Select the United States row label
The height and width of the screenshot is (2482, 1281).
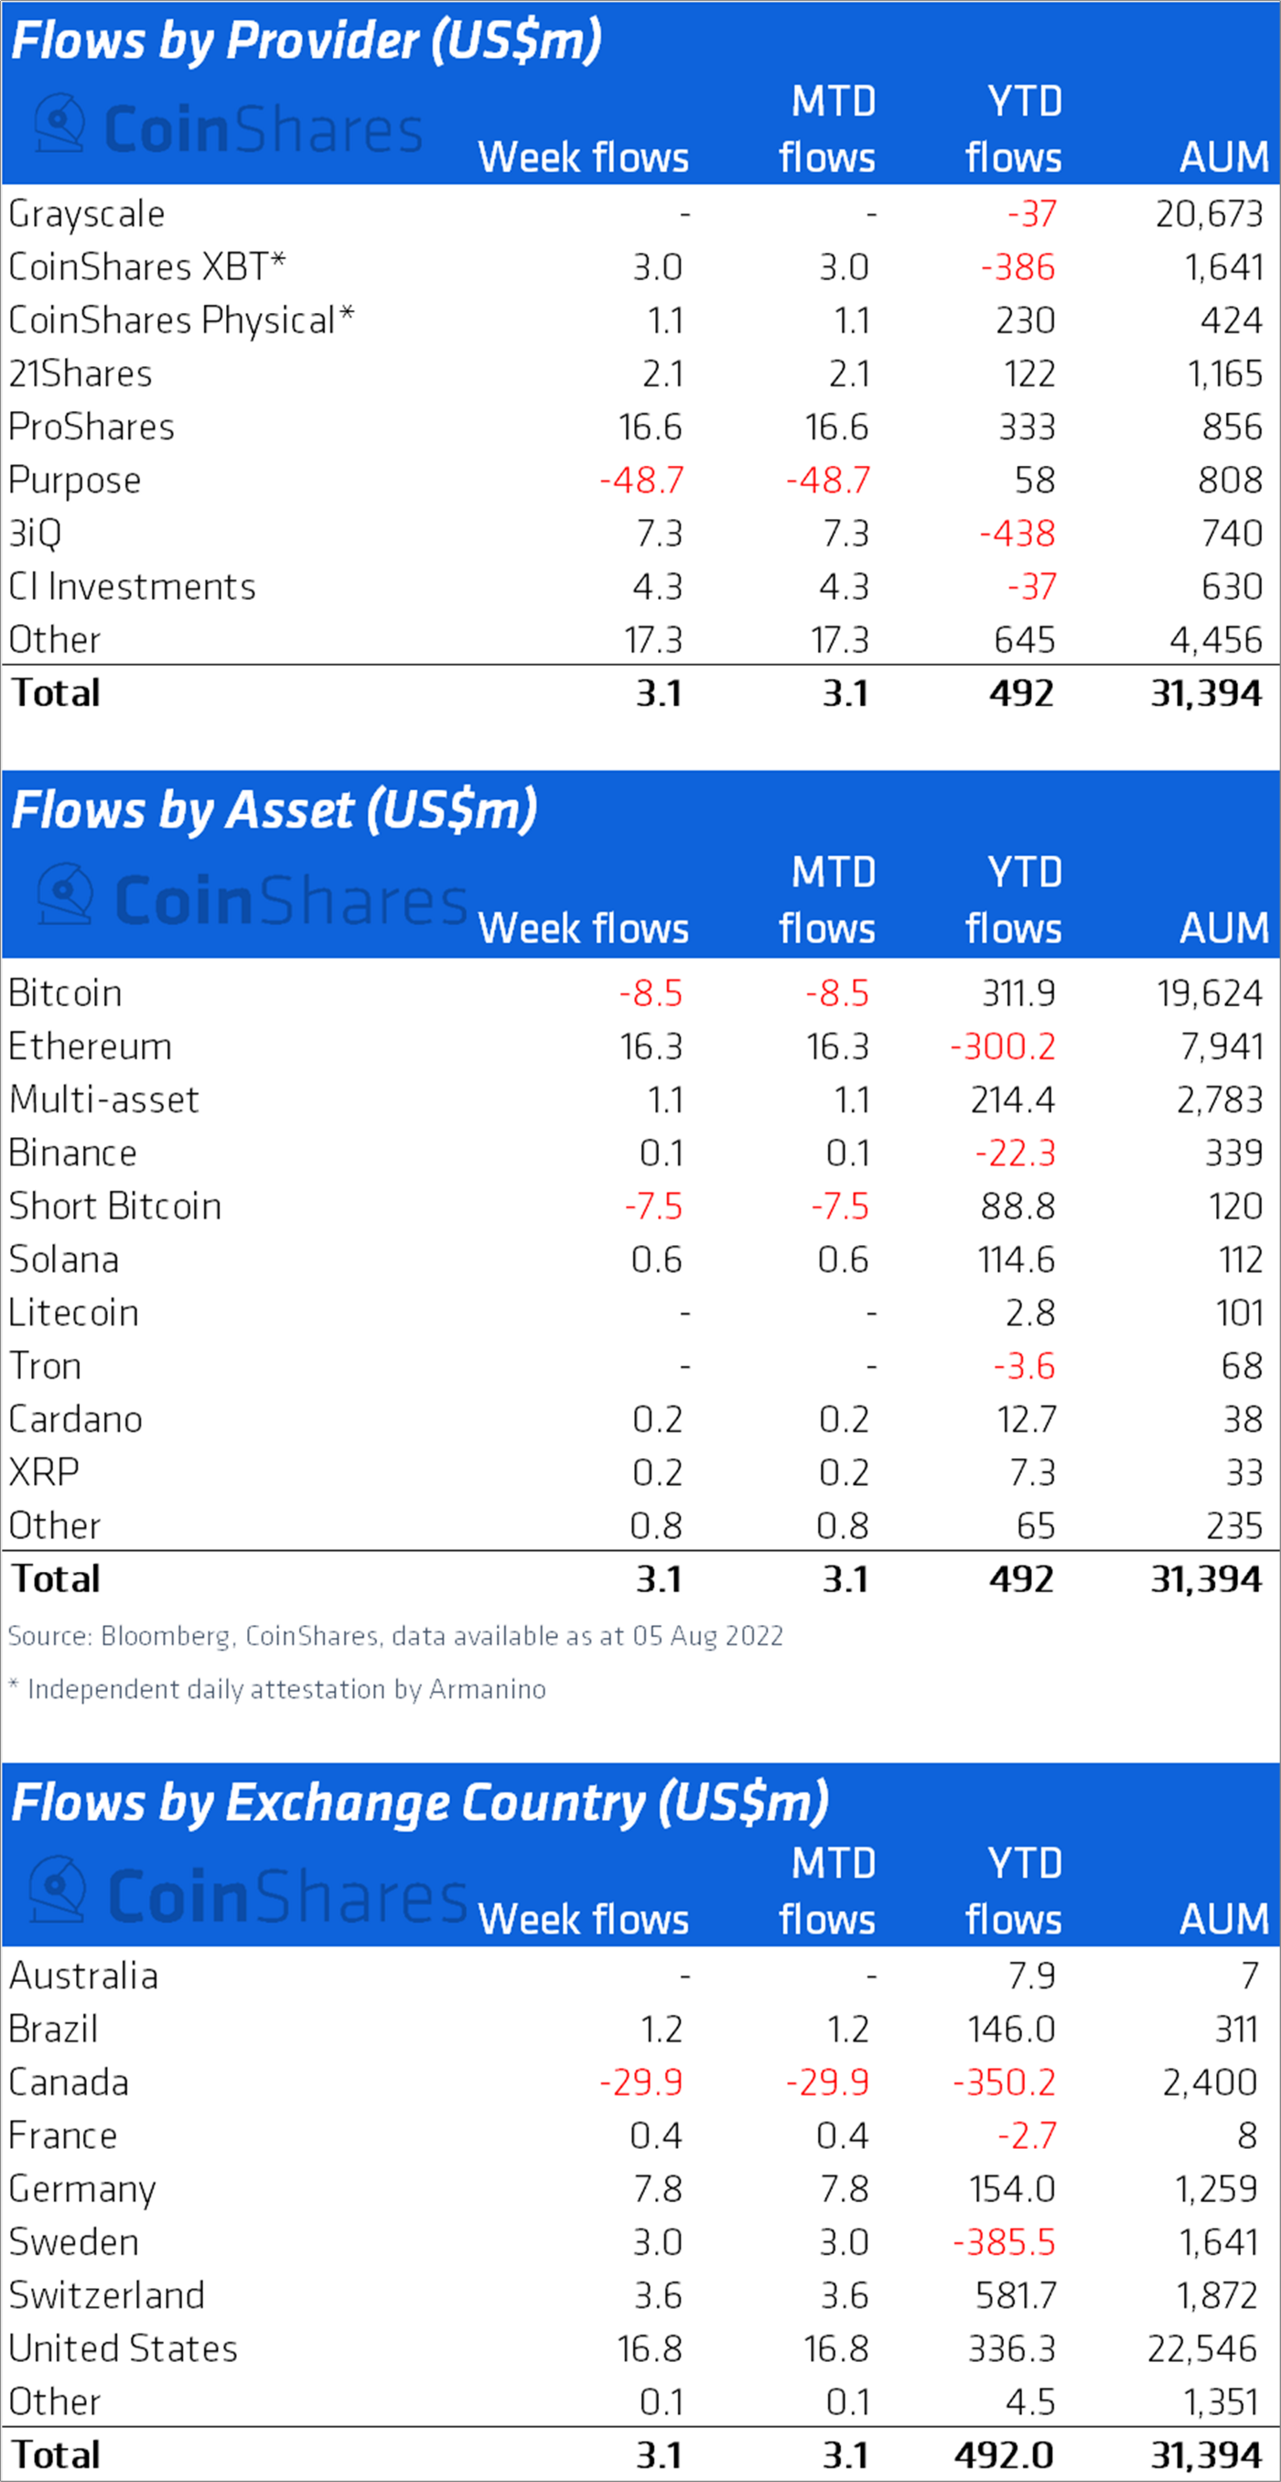click(x=124, y=2348)
